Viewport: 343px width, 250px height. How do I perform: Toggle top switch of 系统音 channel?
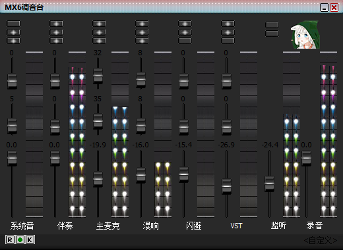click(13, 24)
